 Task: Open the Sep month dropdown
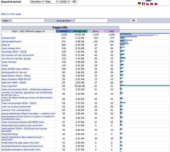coord(52,2)
